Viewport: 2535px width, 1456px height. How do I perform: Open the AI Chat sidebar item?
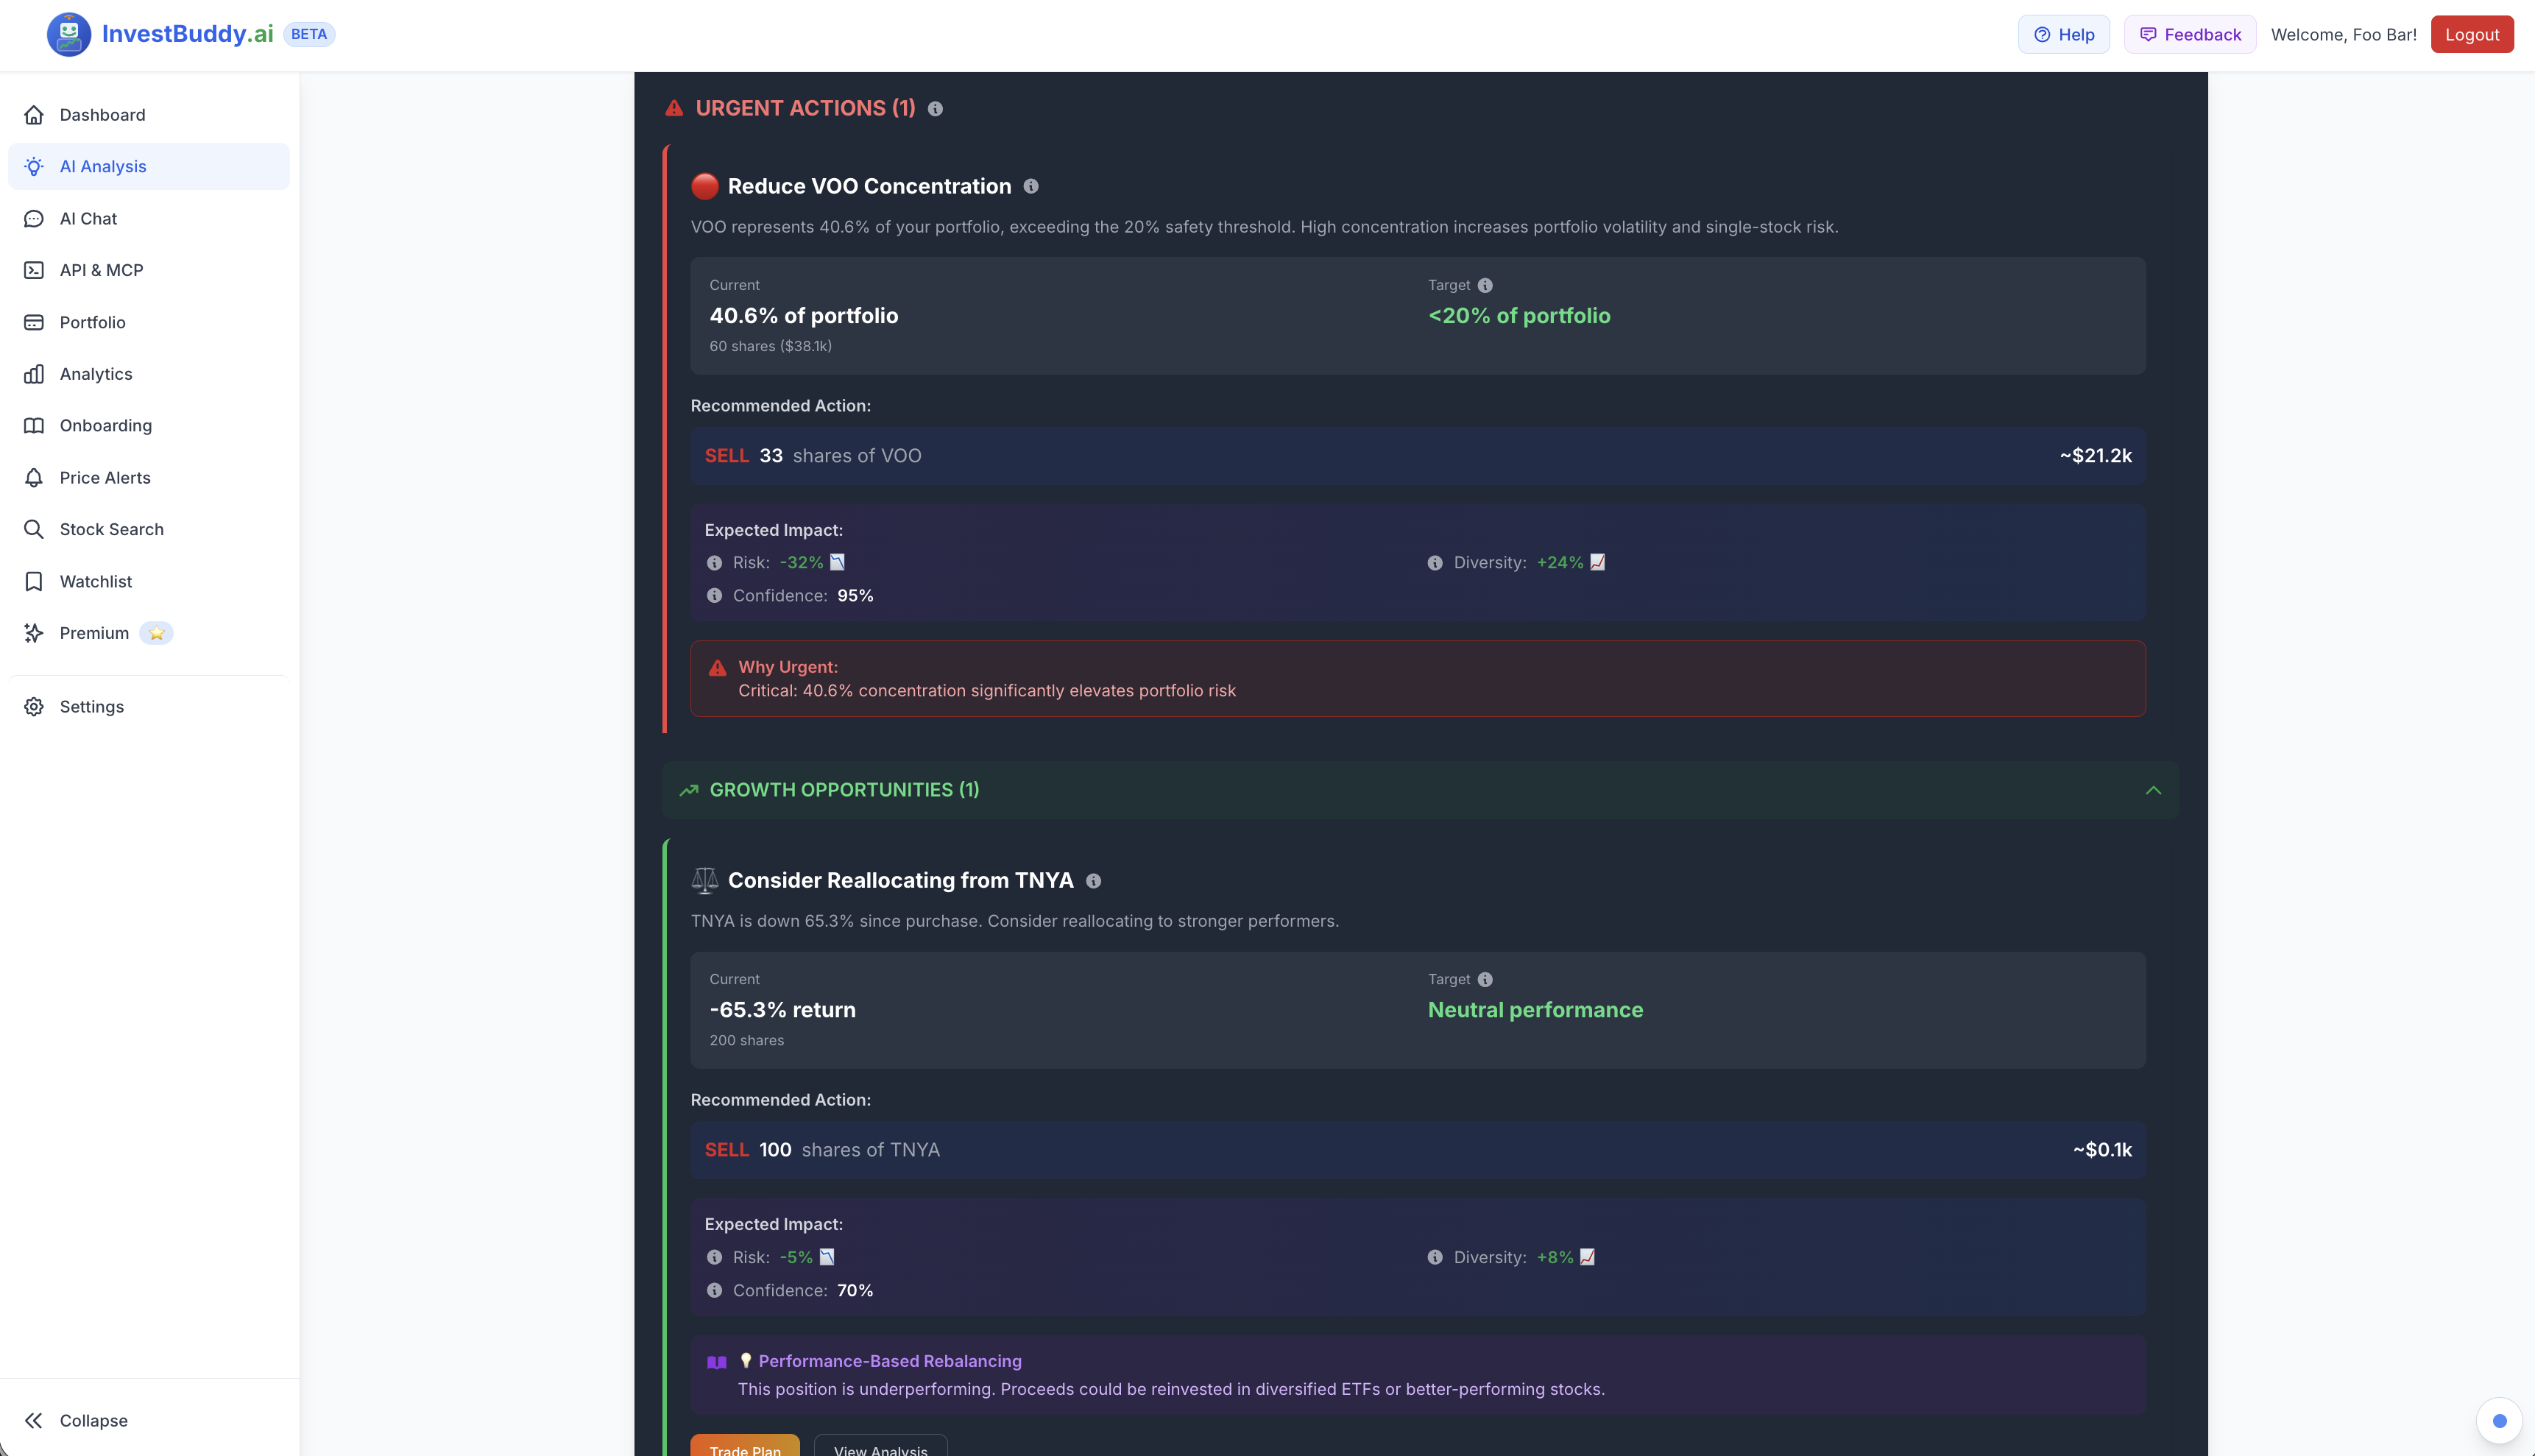(x=88, y=218)
